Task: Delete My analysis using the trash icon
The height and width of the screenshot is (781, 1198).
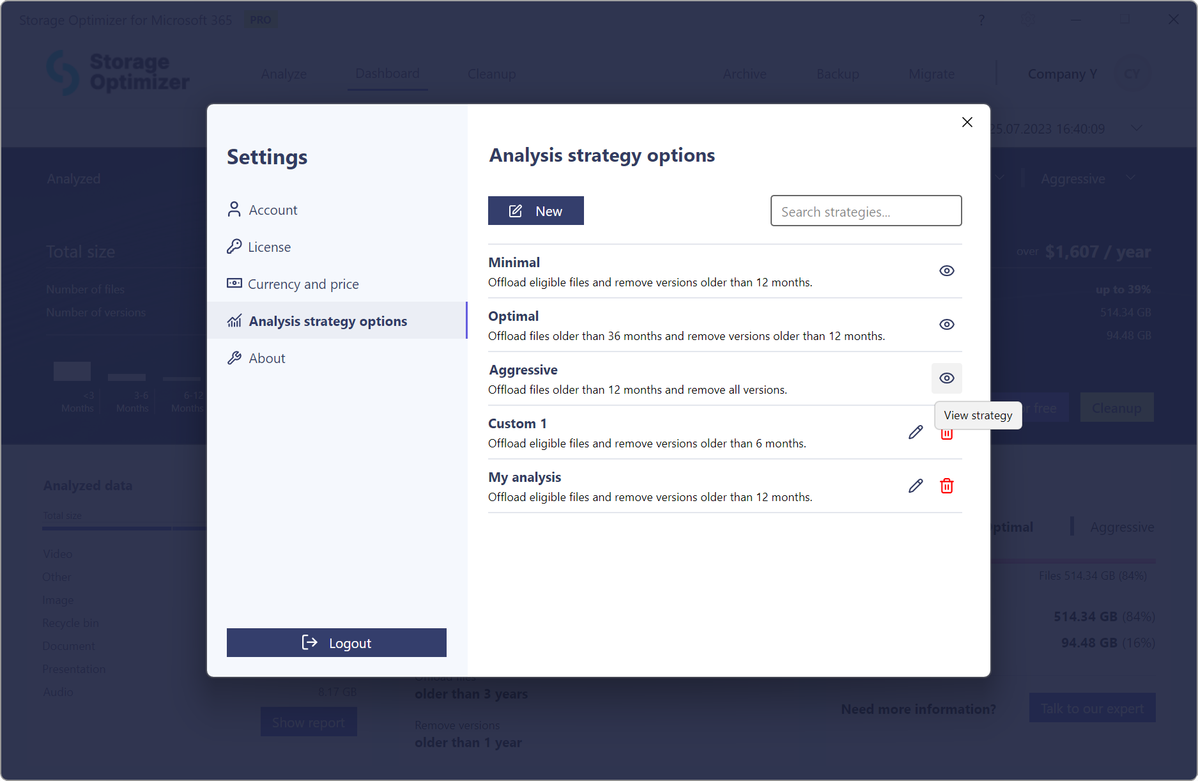Action: point(947,486)
